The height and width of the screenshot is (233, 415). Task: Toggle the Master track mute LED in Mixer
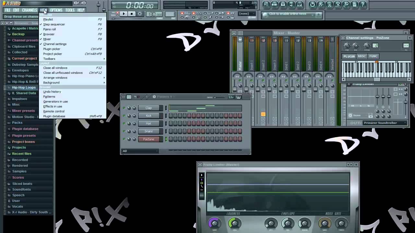(240, 80)
